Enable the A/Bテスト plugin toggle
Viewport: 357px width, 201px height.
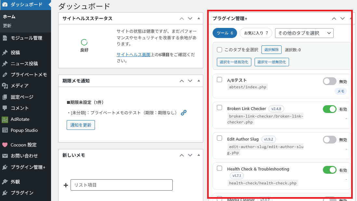tap(329, 81)
